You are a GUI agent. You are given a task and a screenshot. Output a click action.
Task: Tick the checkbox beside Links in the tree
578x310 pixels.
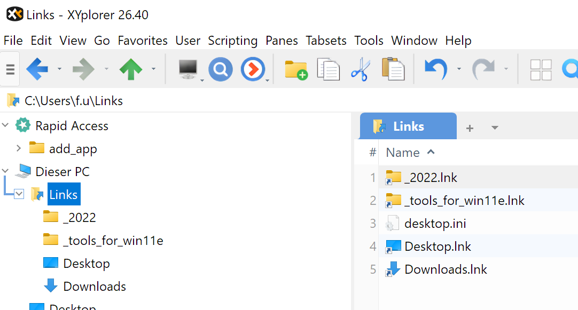pyautogui.click(x=20, y=194)
